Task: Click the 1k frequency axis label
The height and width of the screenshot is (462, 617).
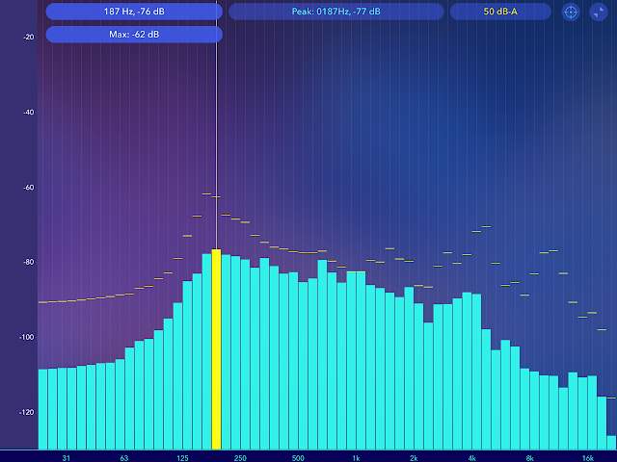Action: (356, 458)
